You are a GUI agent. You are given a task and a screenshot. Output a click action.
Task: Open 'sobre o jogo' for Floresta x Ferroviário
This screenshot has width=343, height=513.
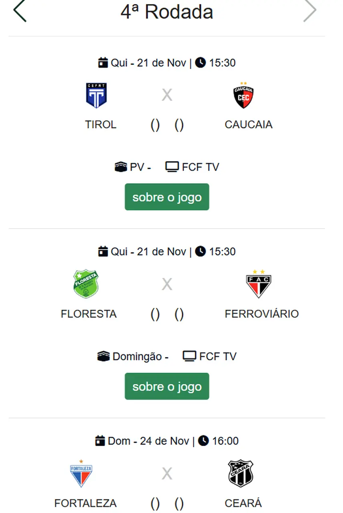pyautogui.click(x=167, y=386)
